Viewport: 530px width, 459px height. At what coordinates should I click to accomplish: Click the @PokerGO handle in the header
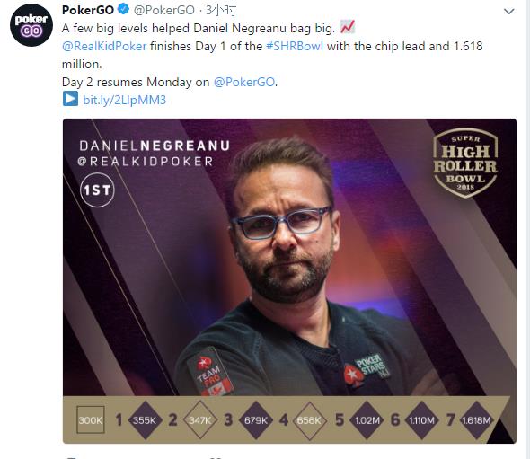[164, 10]
